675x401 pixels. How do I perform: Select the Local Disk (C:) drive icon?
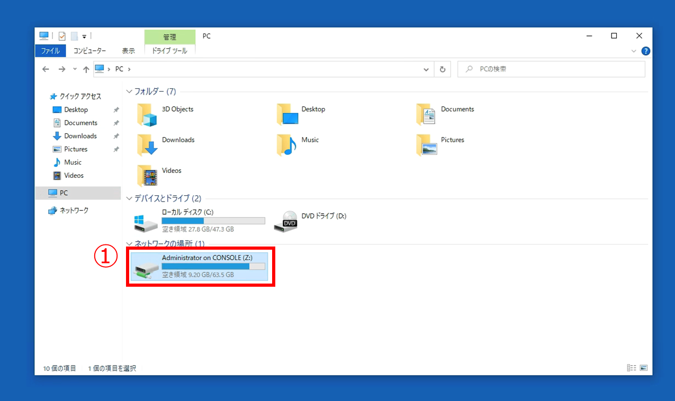click(146, 222)
